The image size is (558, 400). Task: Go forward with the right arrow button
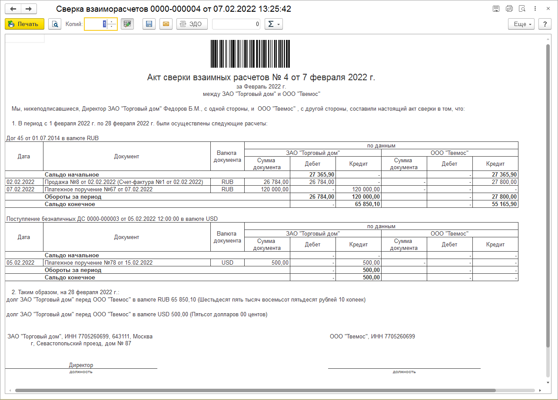coord(29,9)
